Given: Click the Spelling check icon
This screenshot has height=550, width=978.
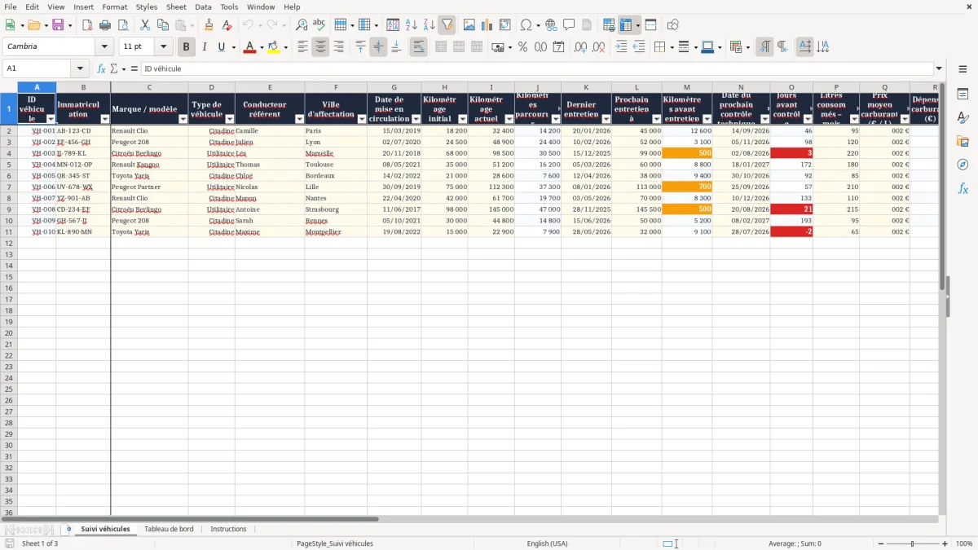Looking at the screenshot, I should click(x=319, y=25).
